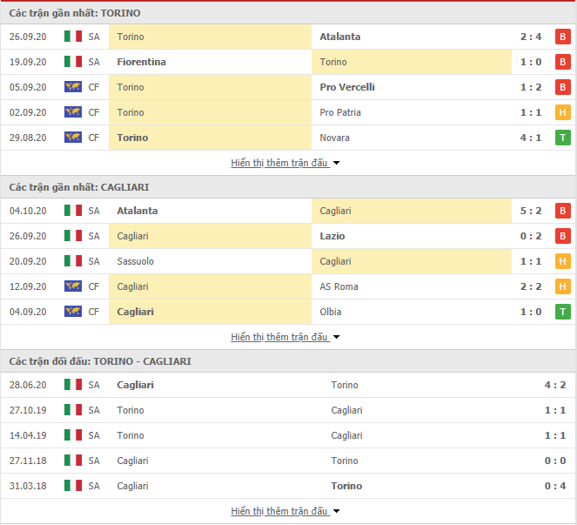This screenshot has height=525, width=577.
Task: Open the Atalanta vs Cagliari 5:2 match
Action: point(288,211)
